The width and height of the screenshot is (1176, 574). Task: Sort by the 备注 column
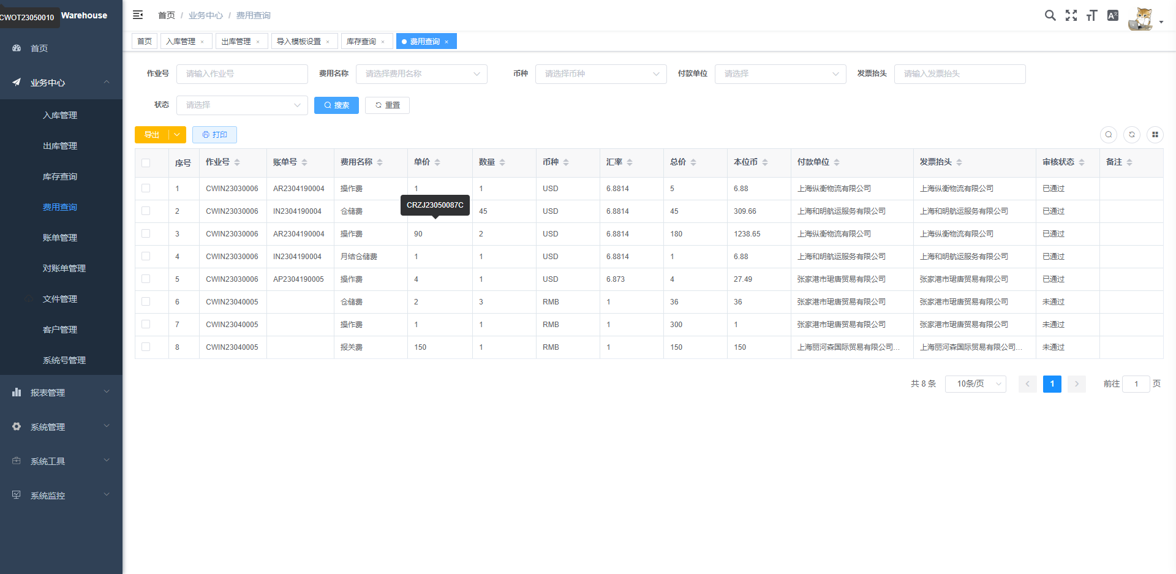[1129, 162]
